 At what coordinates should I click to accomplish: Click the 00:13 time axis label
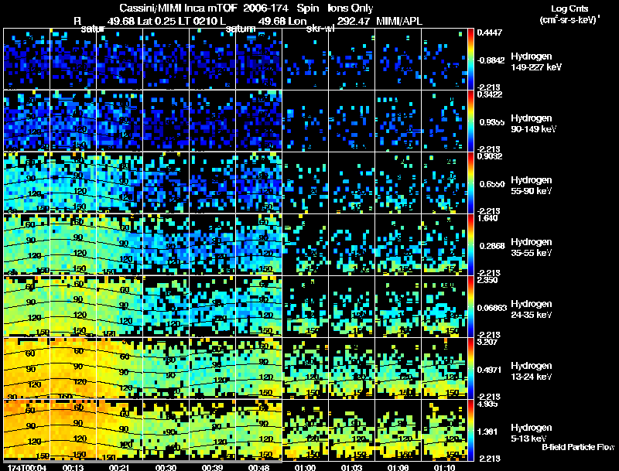point(73,467)
